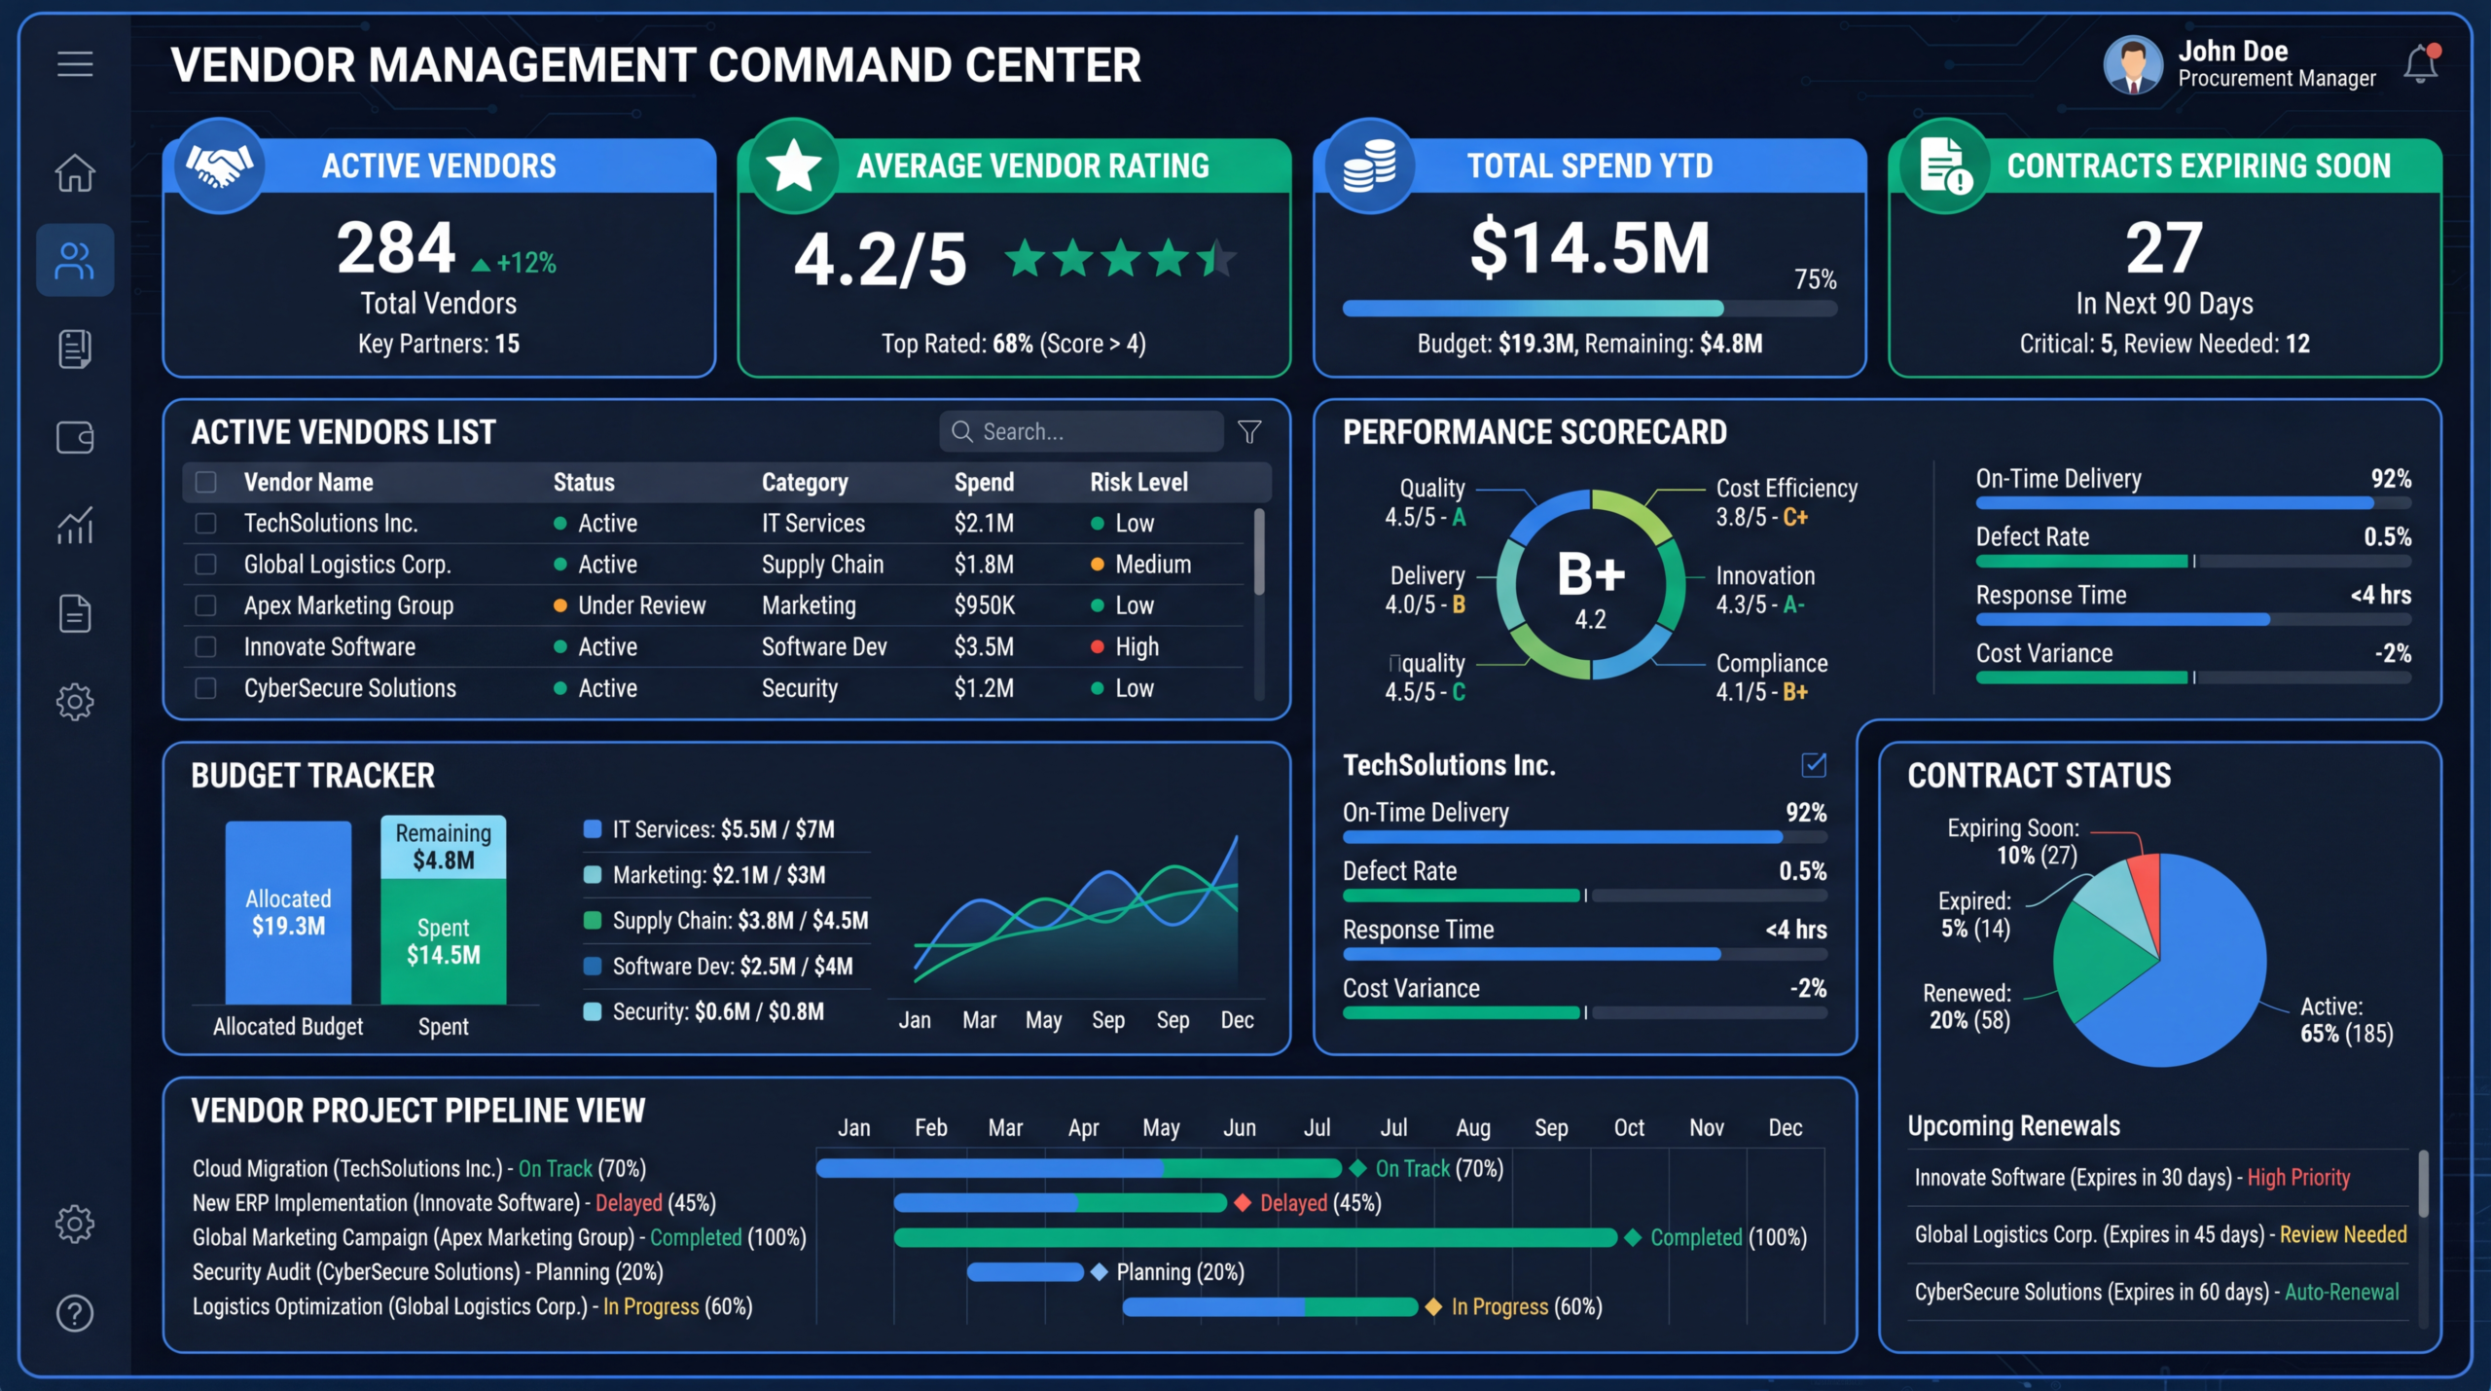
Task: Open the wallet icon in the sidebar
Action: coord(75,437)
